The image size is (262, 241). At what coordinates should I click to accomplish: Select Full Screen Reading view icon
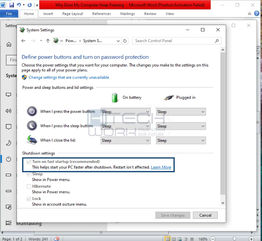pos(174,239)
